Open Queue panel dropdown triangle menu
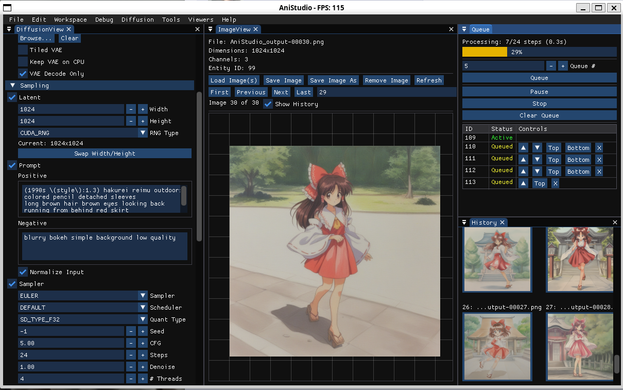 464,29
